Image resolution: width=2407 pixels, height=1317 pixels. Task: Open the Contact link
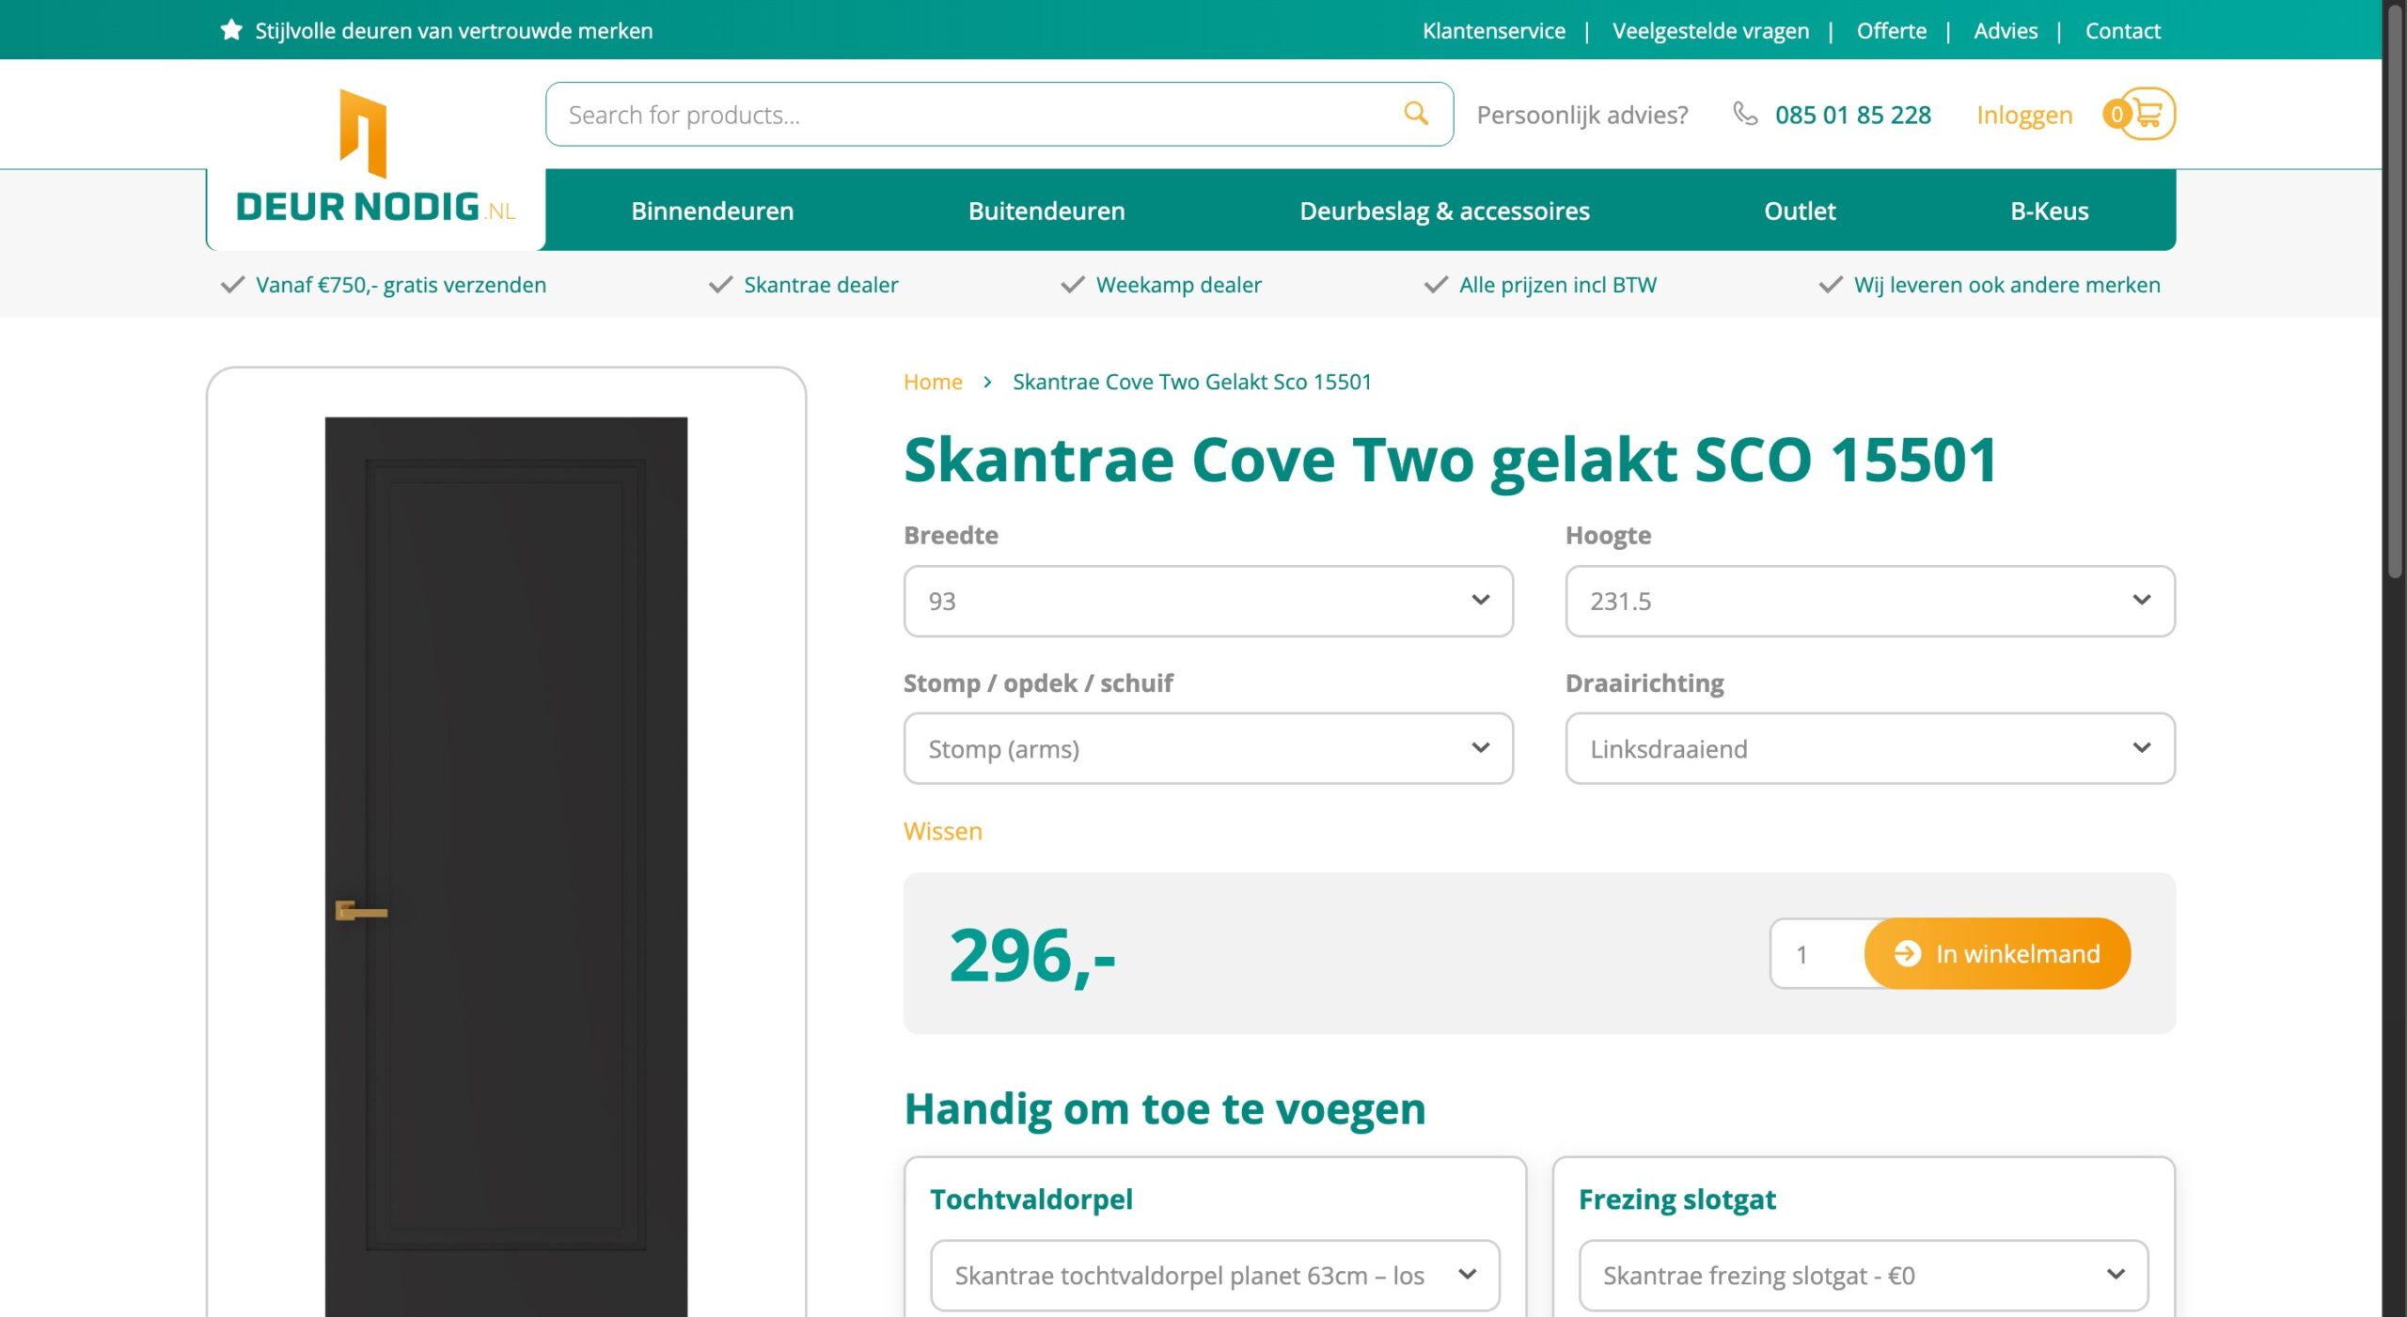[x=2122, y=31]
